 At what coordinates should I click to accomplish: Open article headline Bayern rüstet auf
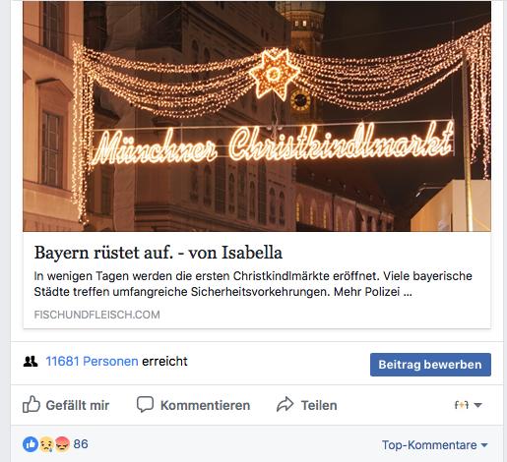158,253
